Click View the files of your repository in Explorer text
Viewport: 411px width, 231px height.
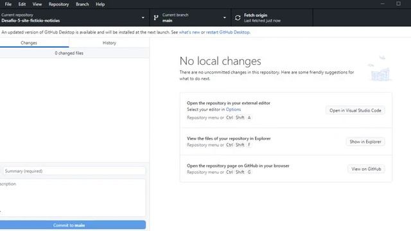[229, 139]
